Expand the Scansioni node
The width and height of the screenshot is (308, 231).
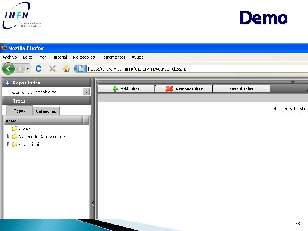click(x=8, y=144)
